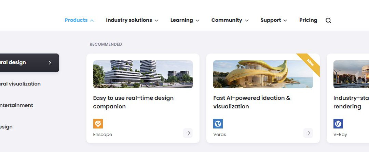The height and width of the screenshot is (152, 369).
Task: Collapse the Products menu chevron
Action: click(x=92, y=20)
